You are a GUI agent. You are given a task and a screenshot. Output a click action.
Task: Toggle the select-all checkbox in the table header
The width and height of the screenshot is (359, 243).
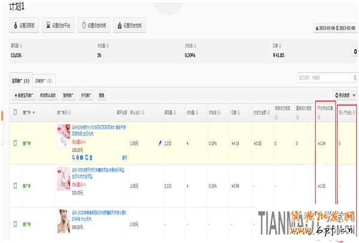(x=16, y=112)
